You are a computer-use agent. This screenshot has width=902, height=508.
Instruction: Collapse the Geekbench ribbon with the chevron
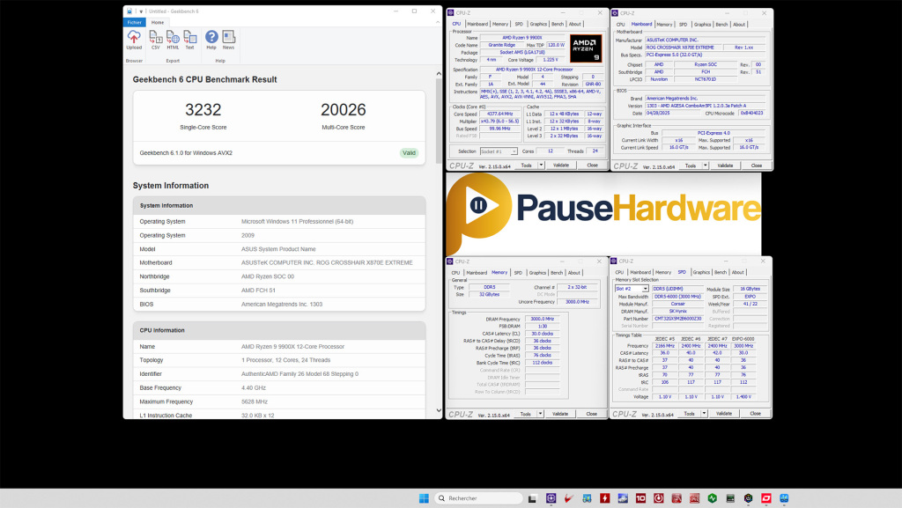coord(438,22)
